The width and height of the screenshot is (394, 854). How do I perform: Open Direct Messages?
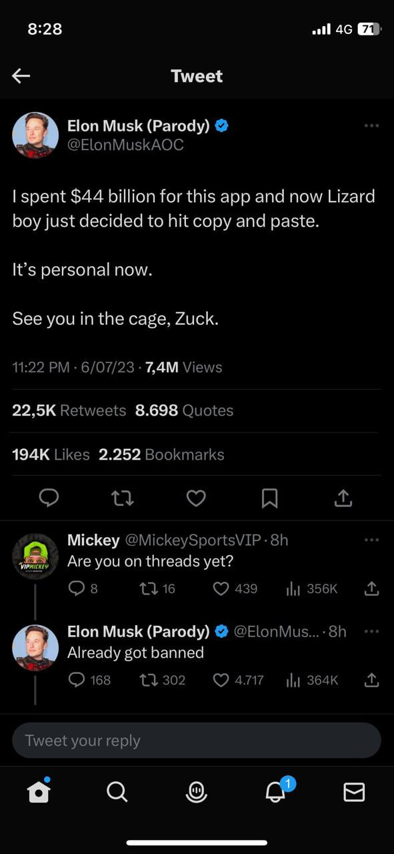(x=354, y=791)
